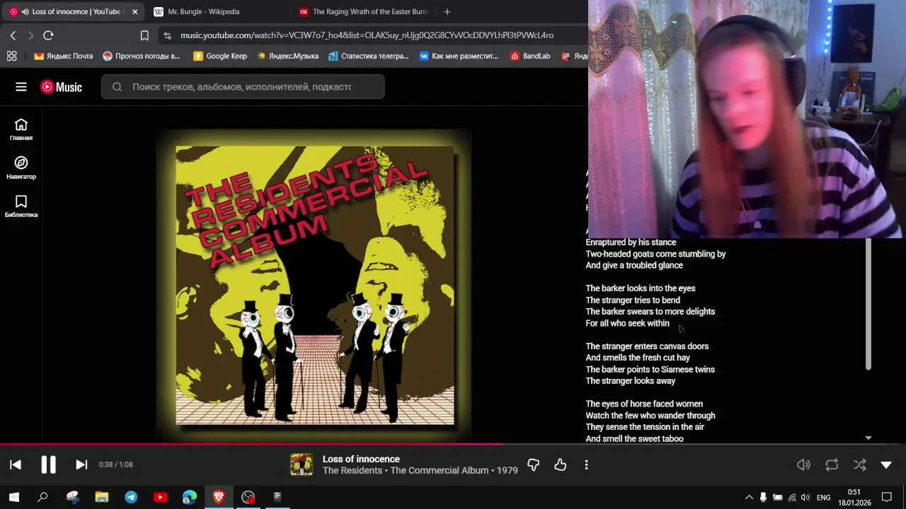Reload the current page
This screenshot has height=509, width=906.
pyautogui.click(x=48, y=35)
